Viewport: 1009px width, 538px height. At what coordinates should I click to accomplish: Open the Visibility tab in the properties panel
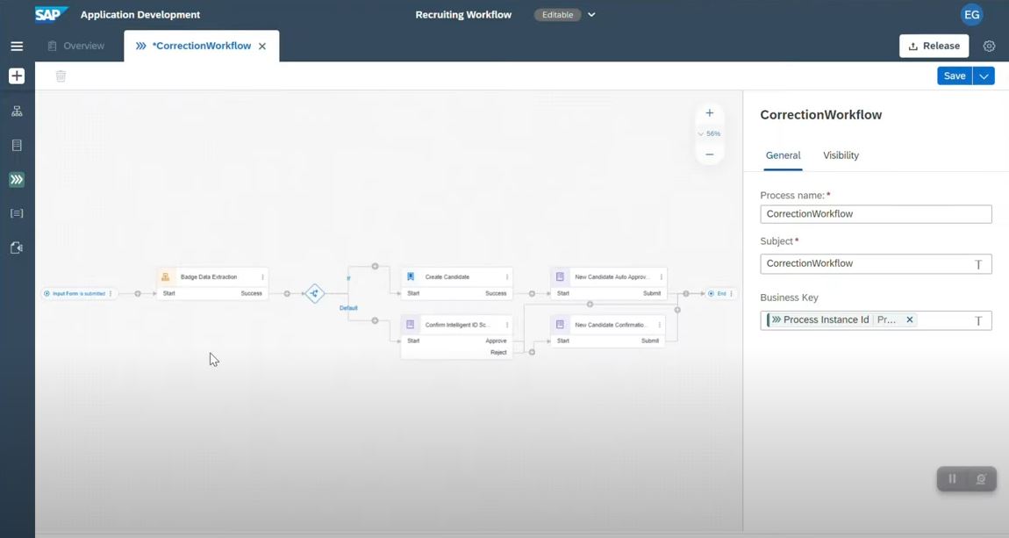[x=840, y=155]
